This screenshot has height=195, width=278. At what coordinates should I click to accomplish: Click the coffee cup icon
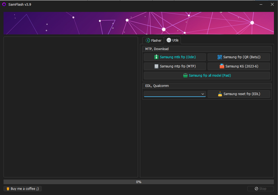(8, 188)
